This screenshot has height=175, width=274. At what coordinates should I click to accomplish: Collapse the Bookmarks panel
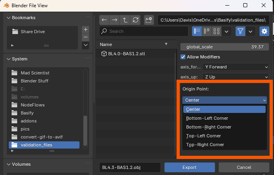(x=9, y=18)
